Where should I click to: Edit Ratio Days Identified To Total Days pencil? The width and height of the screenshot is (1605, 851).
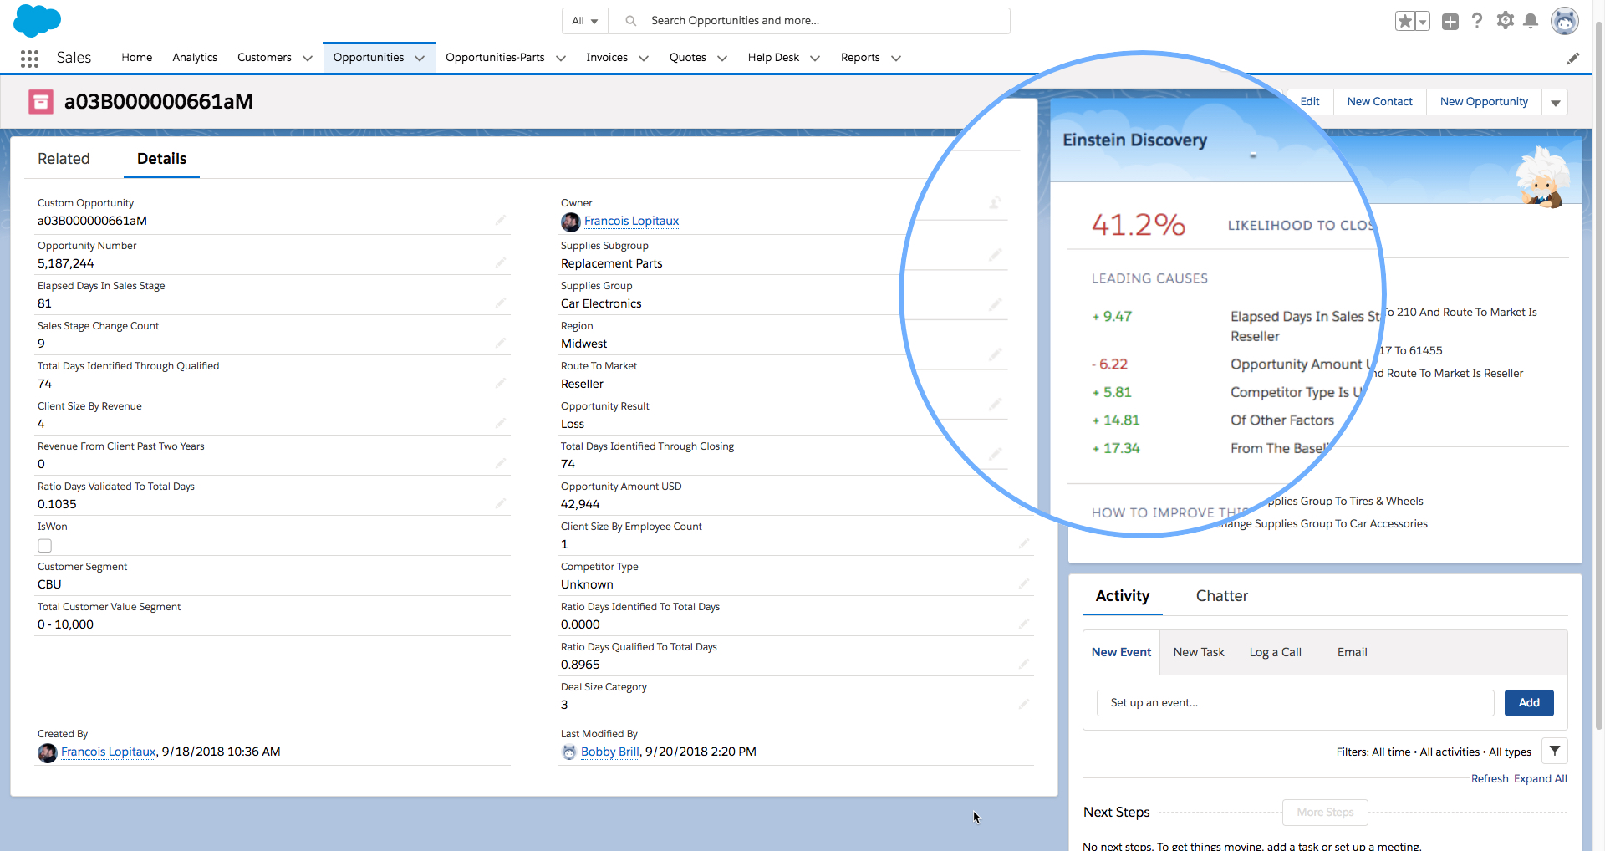pyautogui.click(x=1023, y=624)
